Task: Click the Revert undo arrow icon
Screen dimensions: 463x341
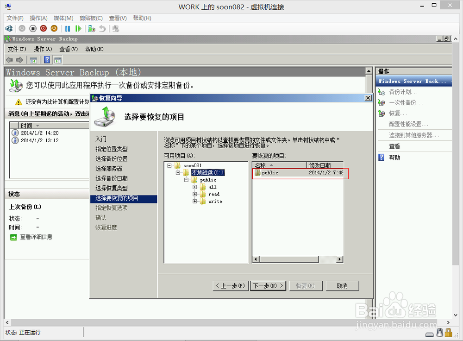Action: tap(102, 29)
